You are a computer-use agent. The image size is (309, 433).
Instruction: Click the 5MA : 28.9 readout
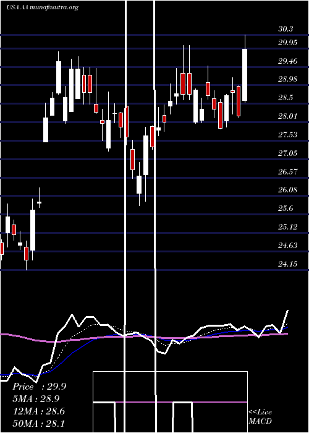point(36,399)
